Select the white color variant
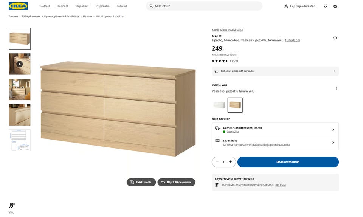Screen dimensions: 363x217 (219, 105)
